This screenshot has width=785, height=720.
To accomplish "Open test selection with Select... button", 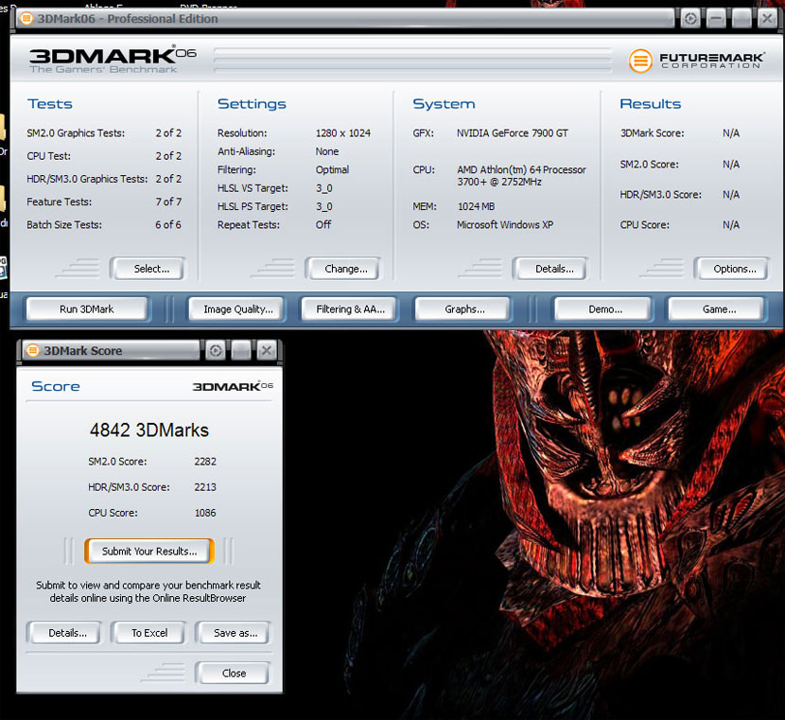I will tap(148, 269).
